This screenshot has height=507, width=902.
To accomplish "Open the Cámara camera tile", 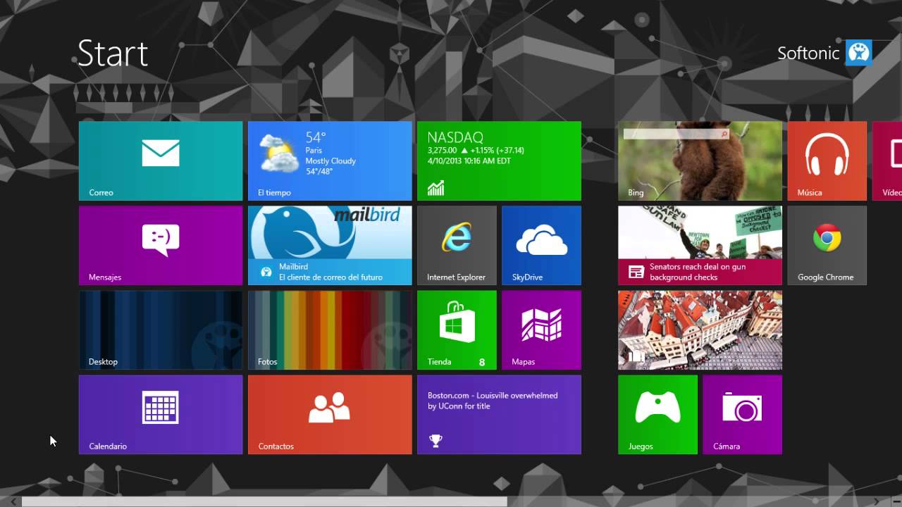I will [742, 414].
